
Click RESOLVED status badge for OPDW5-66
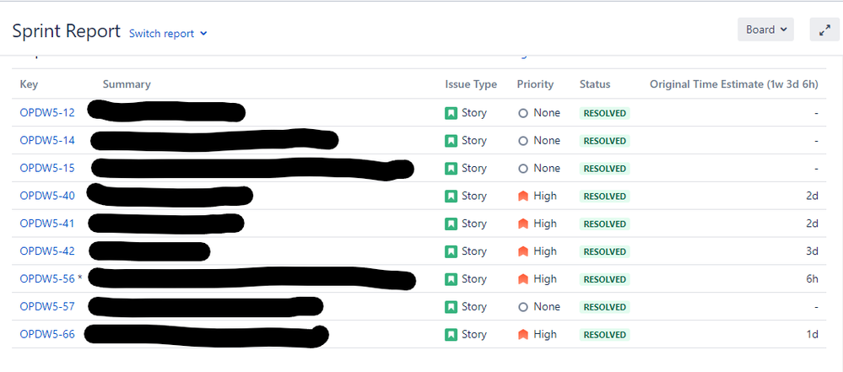[604, 335]
